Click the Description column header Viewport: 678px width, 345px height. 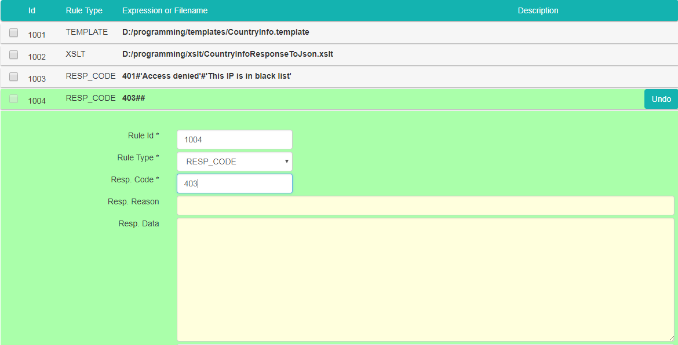point(538,10)
